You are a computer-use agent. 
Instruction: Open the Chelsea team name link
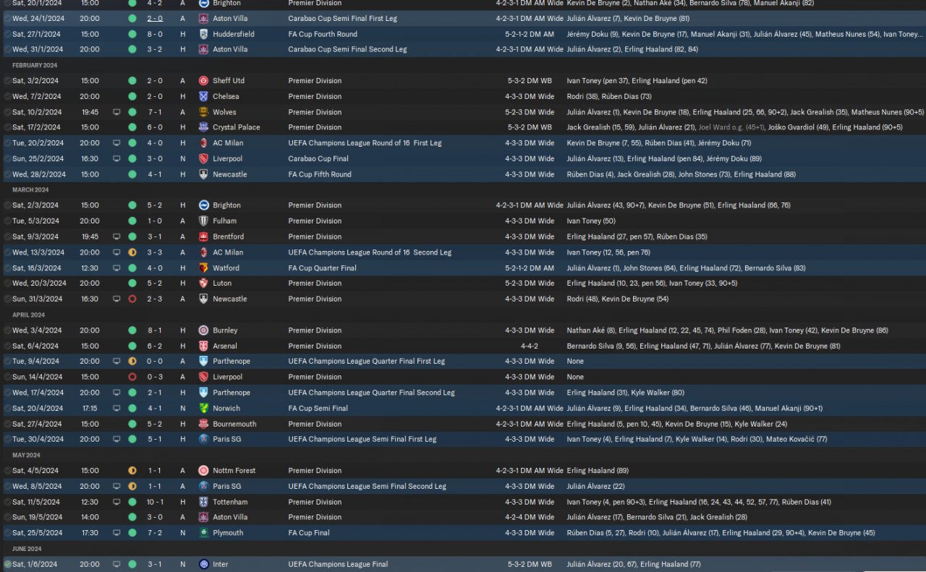[226, 96]
